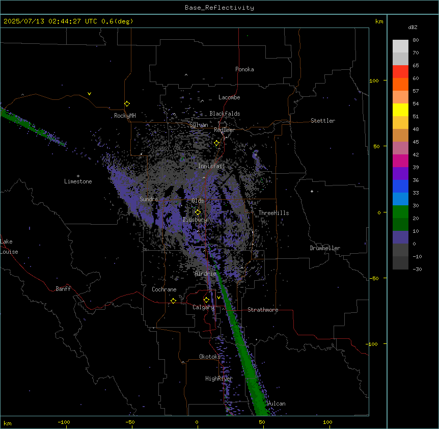Click the dBZ legend heading

coord(413,27)
